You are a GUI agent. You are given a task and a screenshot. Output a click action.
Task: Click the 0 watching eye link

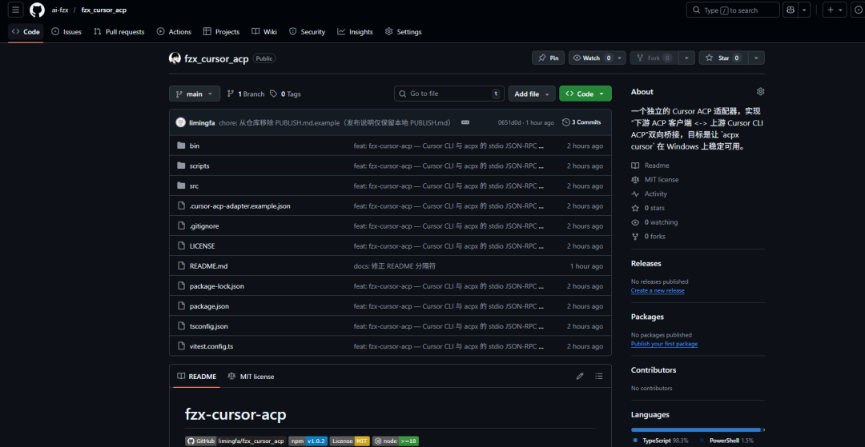[x=654, y=222]
